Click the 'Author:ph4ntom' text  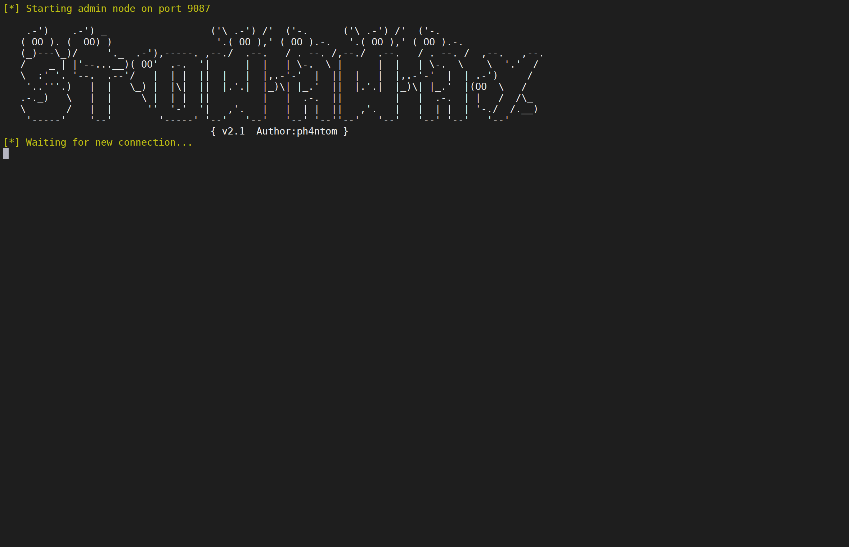pyautogui.click(x=297, y=131)
